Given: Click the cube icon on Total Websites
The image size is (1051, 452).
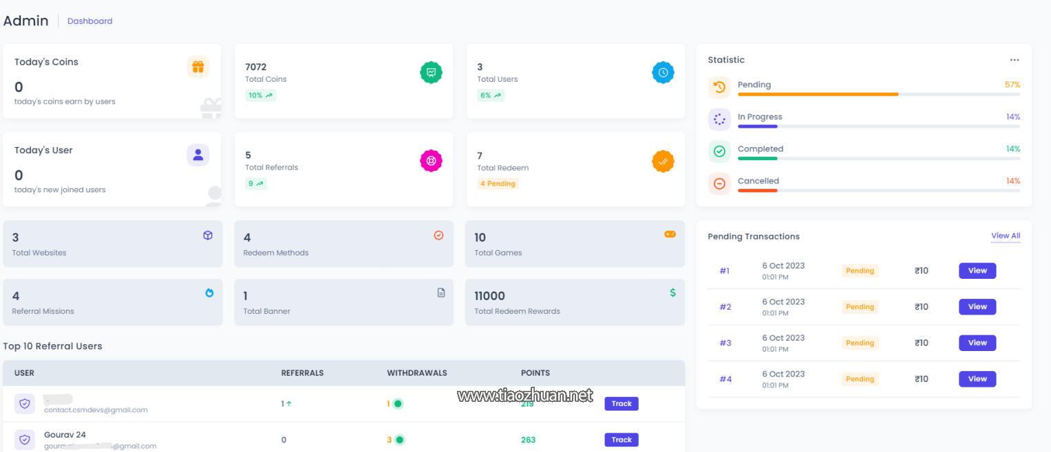Looking at the screenshot, I should [208, 236].
